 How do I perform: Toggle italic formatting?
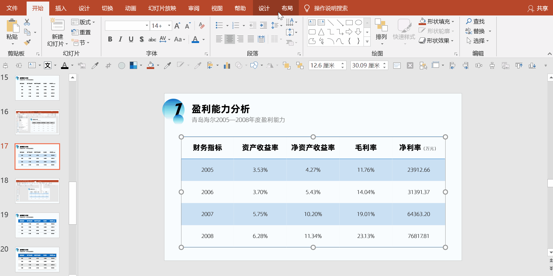pyautogui.click(x=120, y=39)
